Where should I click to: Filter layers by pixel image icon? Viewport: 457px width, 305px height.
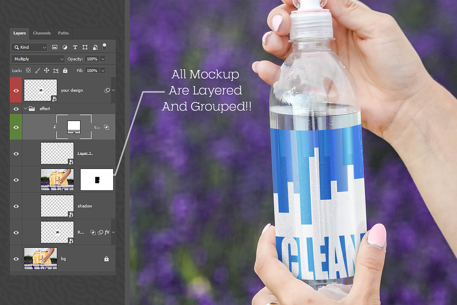point(55,47)
